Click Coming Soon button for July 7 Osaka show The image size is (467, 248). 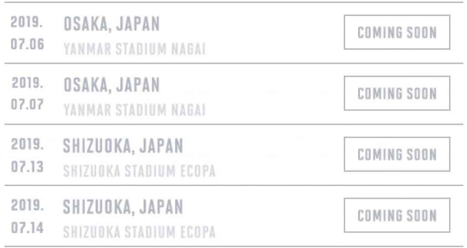pos(397,93)
